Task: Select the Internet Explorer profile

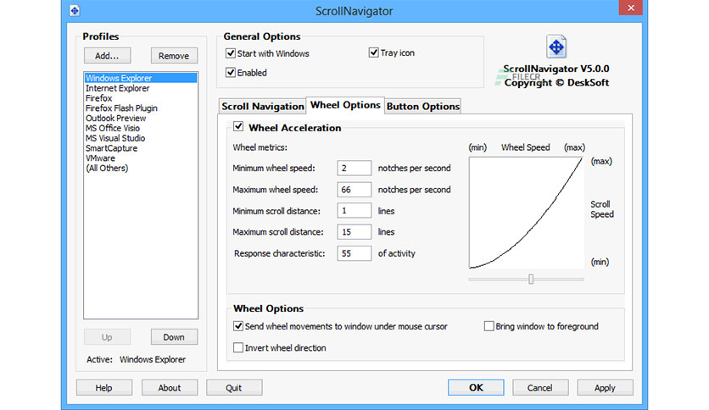Action: [x=141, y=88]
